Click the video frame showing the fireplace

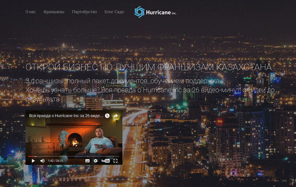[73, 138]
